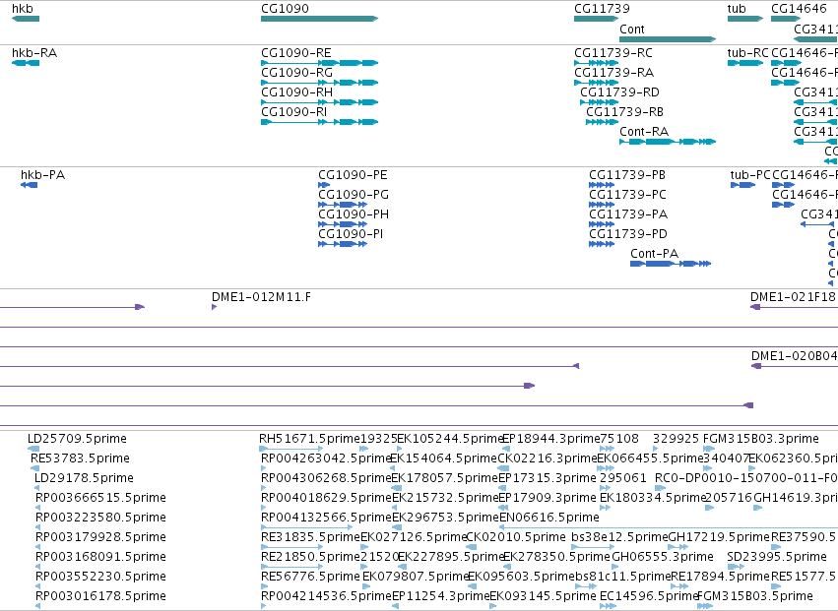Select the CG11739-PD protein label
This screenshot has width=838, height=611.
[x=628, y=234]
